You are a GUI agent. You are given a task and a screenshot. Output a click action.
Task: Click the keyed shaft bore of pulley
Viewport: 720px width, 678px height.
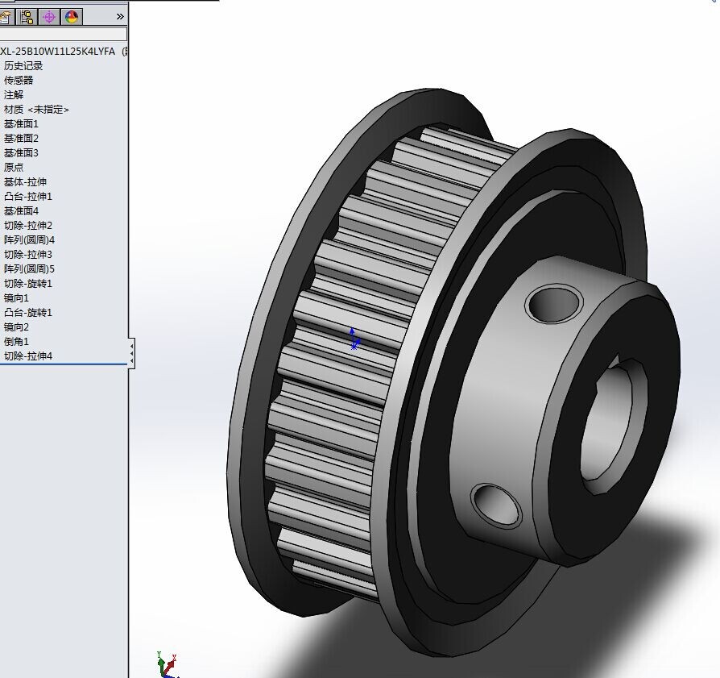613,426
